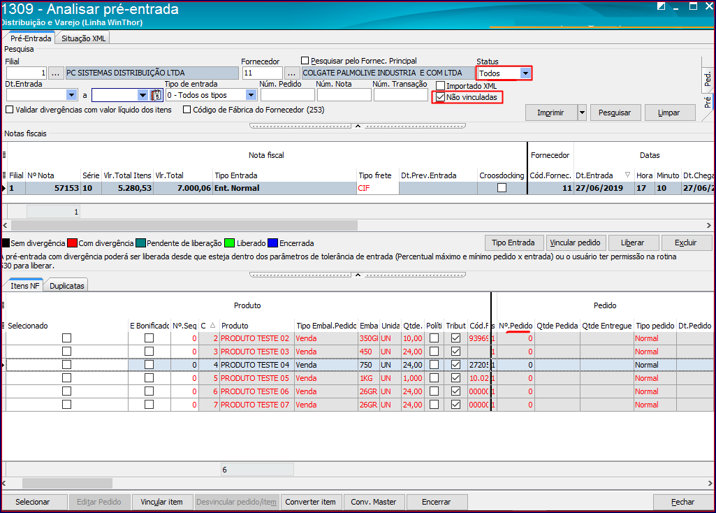Click the Encerrada blue legend square
Viewport: 716px width, 513px height.
(272, 243)
